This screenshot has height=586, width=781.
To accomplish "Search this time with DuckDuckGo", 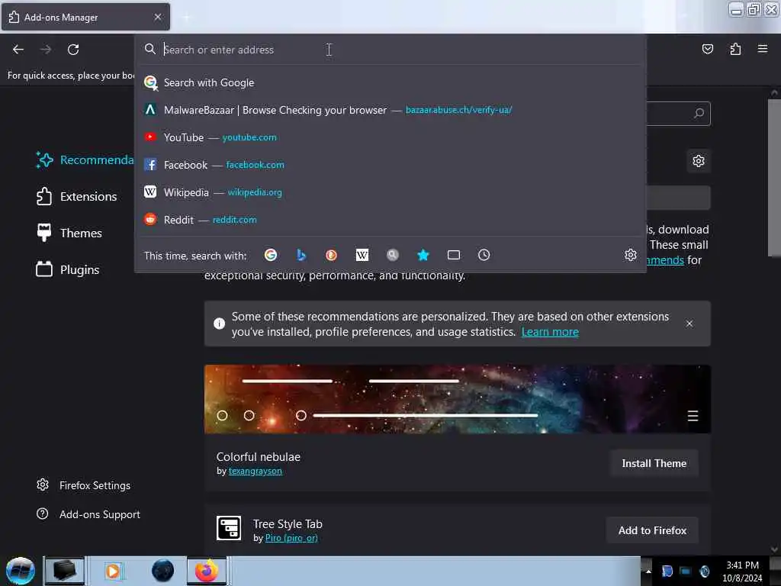I will tap(331, 255).
